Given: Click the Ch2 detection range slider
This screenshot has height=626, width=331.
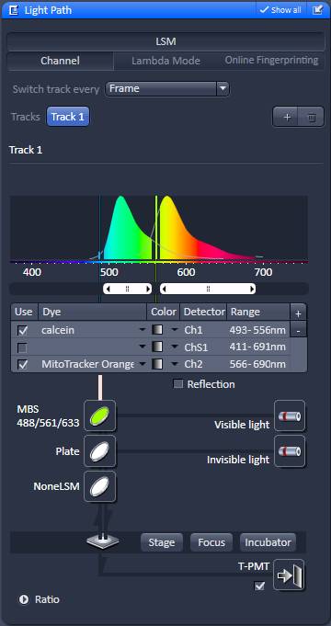Looking at the screenshot, I should coord(208,289).
